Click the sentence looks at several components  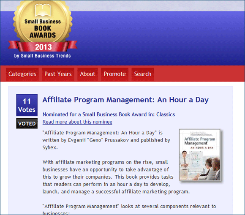pos(129,210)
